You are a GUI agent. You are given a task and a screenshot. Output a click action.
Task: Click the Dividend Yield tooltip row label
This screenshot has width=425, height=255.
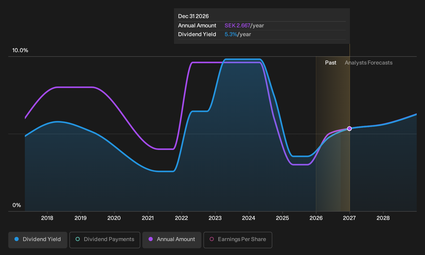pos(197,34)
